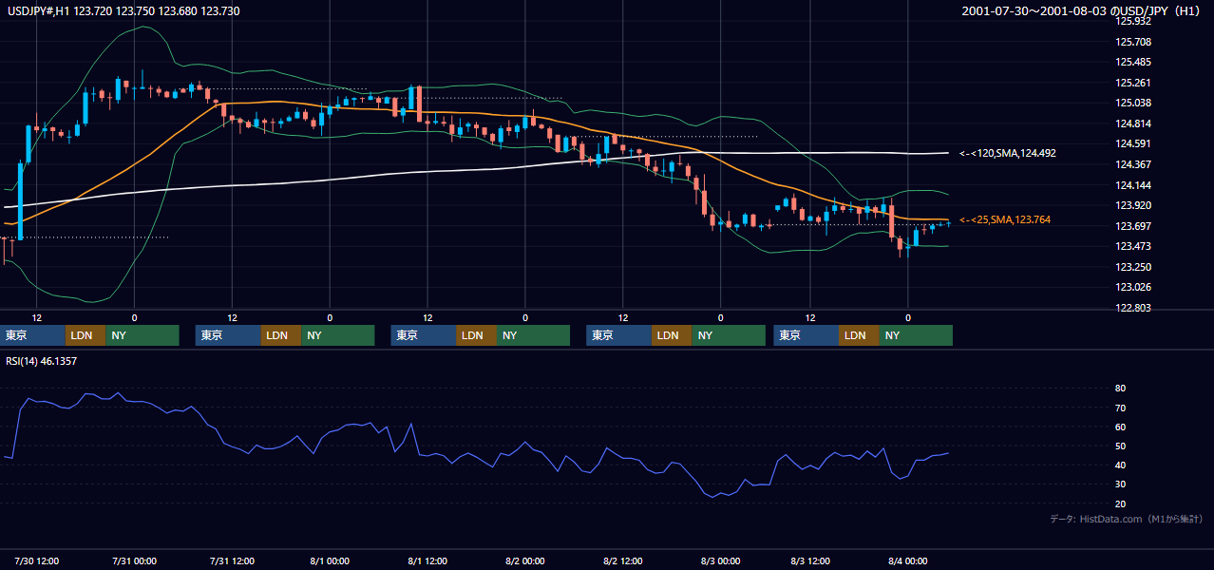This screenshot has width=1214, height=570.
Task: Click the leftmost NY session block
Action: click(142, 335)
